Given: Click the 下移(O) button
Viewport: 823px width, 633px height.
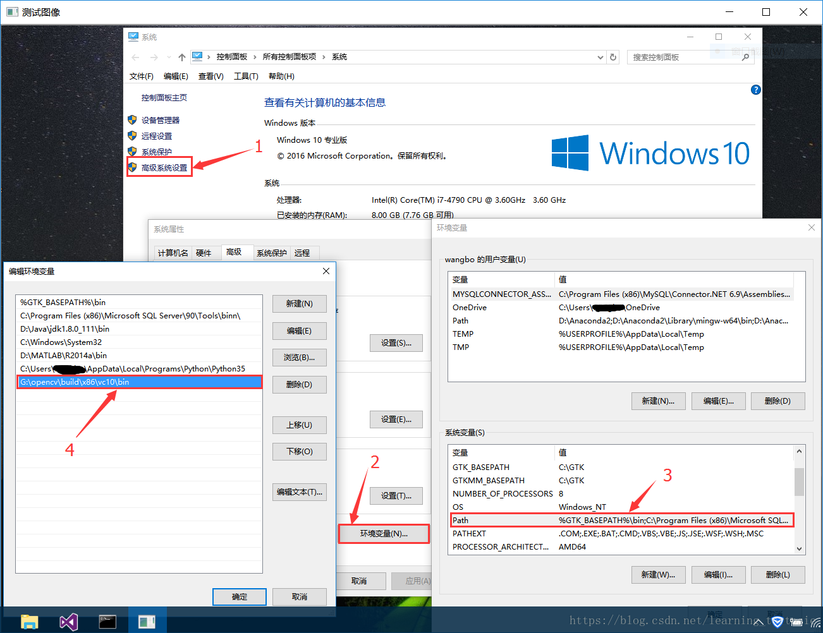Looking at the screenshot, I should point(300,452).
